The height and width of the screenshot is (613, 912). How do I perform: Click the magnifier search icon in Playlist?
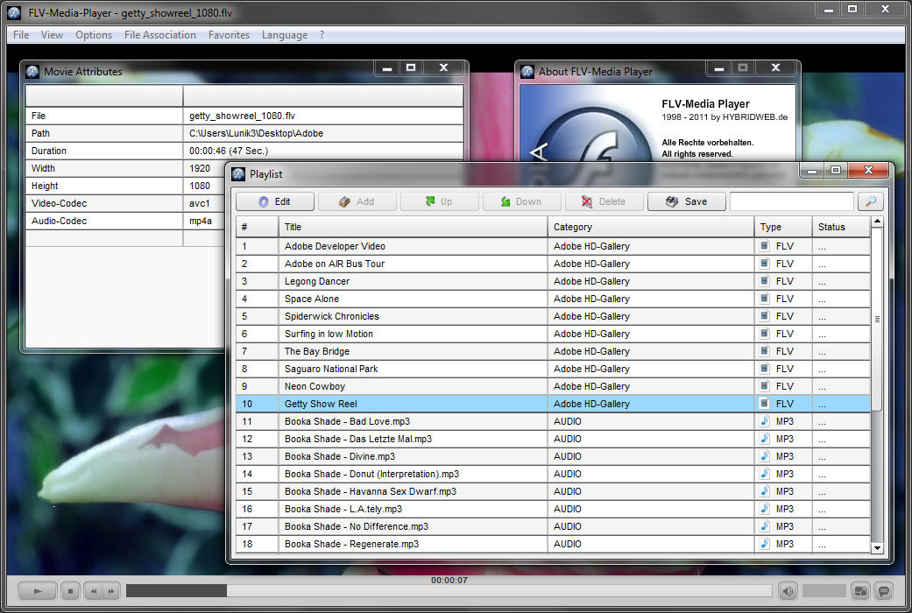(871, 201)
